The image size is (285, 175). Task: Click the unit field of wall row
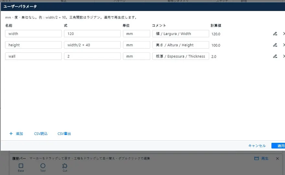pos(136,56)
